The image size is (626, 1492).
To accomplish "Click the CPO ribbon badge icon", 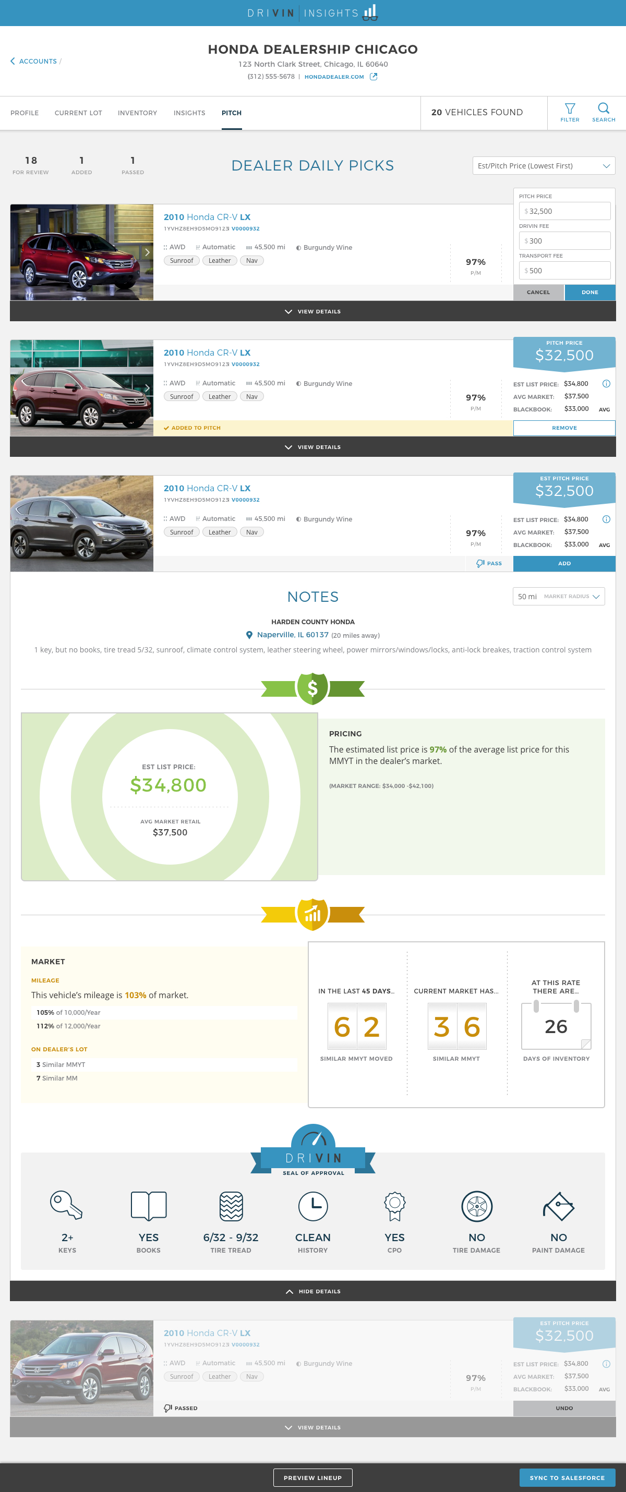I will coord(395,1206).
